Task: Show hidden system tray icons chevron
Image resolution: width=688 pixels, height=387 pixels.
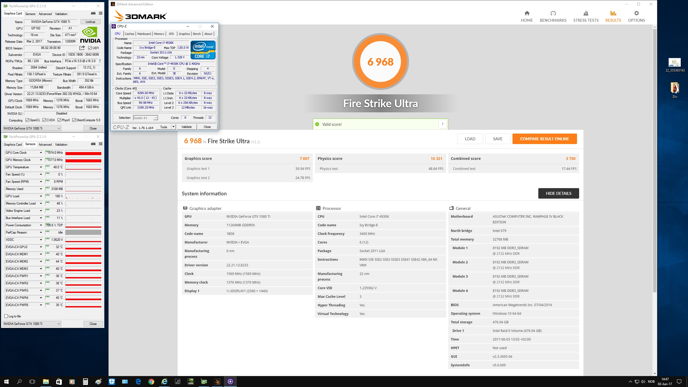Action: click(x=630, y=382)
